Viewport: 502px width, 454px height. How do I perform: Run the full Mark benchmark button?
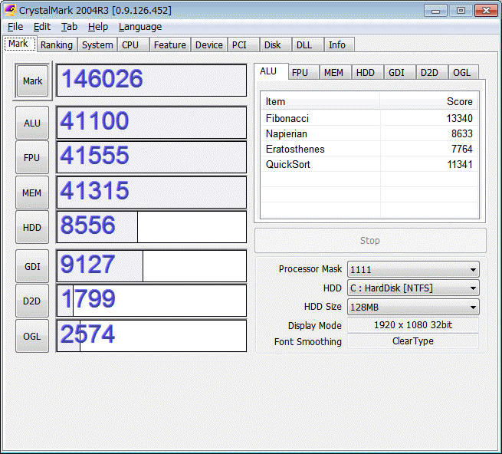click(32, 81)
